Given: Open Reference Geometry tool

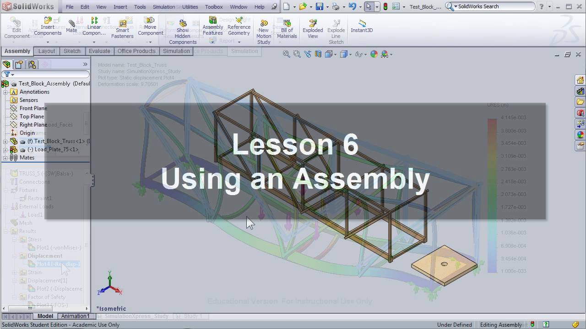Looking at the screenshot, I should [239, 27].
